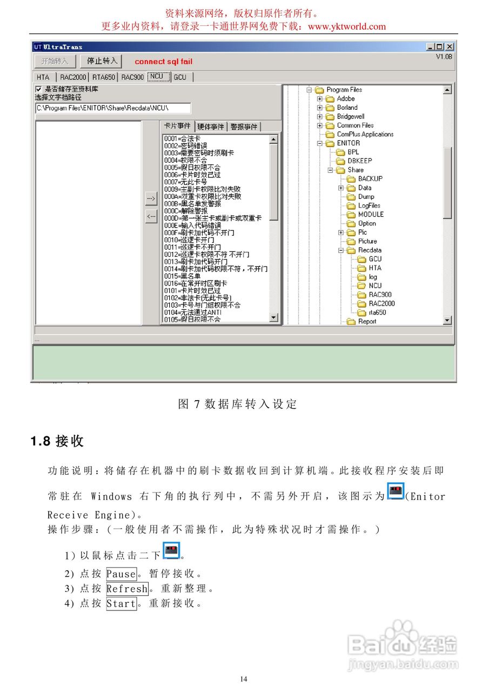This screenshot has width=489, height=692.
Task: Click the 停止转入 button
Action: (102, 61)
